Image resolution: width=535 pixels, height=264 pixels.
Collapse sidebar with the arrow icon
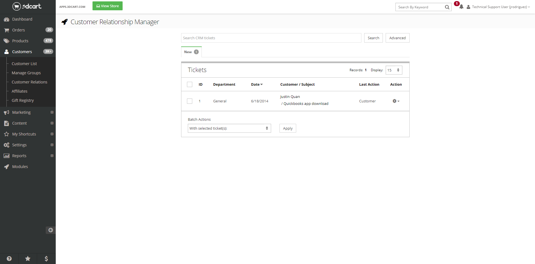50,230
